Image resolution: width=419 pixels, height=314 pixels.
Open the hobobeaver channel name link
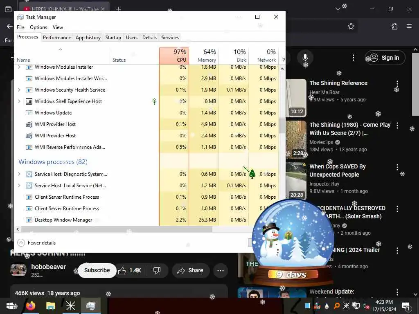(49, 267)
